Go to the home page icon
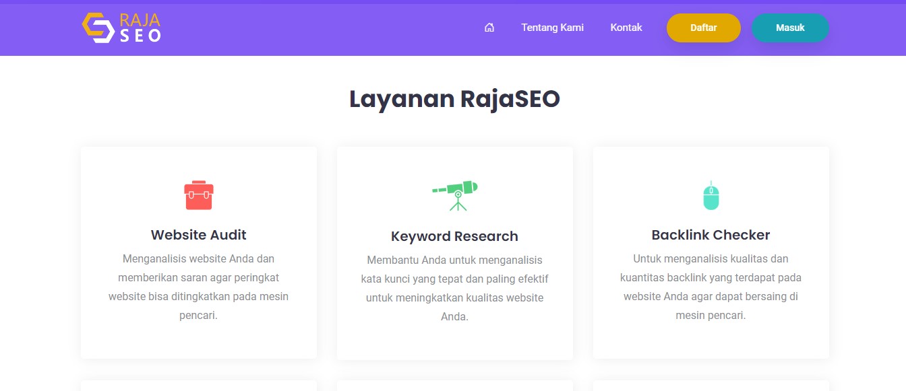The width and height of the screenshot is (906, 391). pyautogui.click(x=489, y=28)
